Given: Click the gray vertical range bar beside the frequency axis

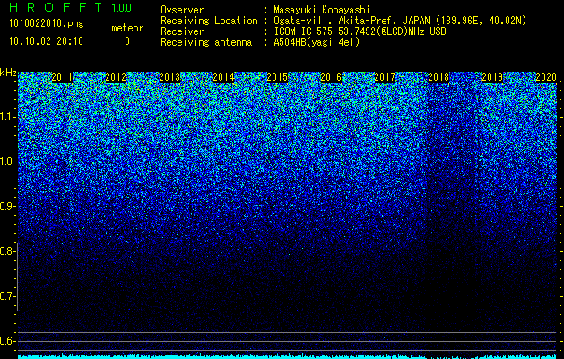Looking at the screenshot, I should 18,276.
